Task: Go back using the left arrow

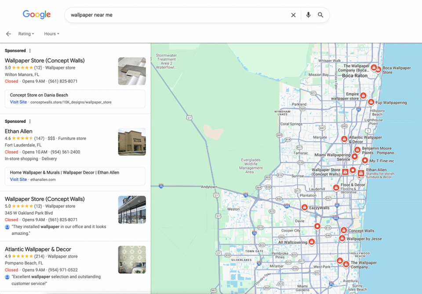Action: coord(8,34)
